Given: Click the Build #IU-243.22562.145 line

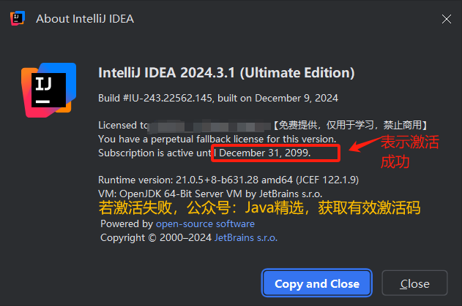Looking at the screenshot, I should [218, 98].
